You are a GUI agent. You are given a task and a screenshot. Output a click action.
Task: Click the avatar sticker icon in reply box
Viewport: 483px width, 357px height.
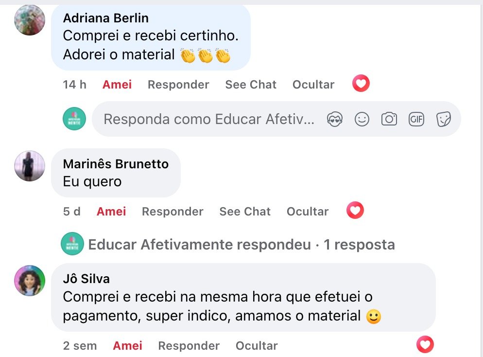click(335, 119)
